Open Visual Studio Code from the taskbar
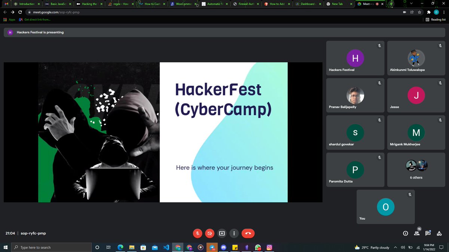 [x=166, y=247]
